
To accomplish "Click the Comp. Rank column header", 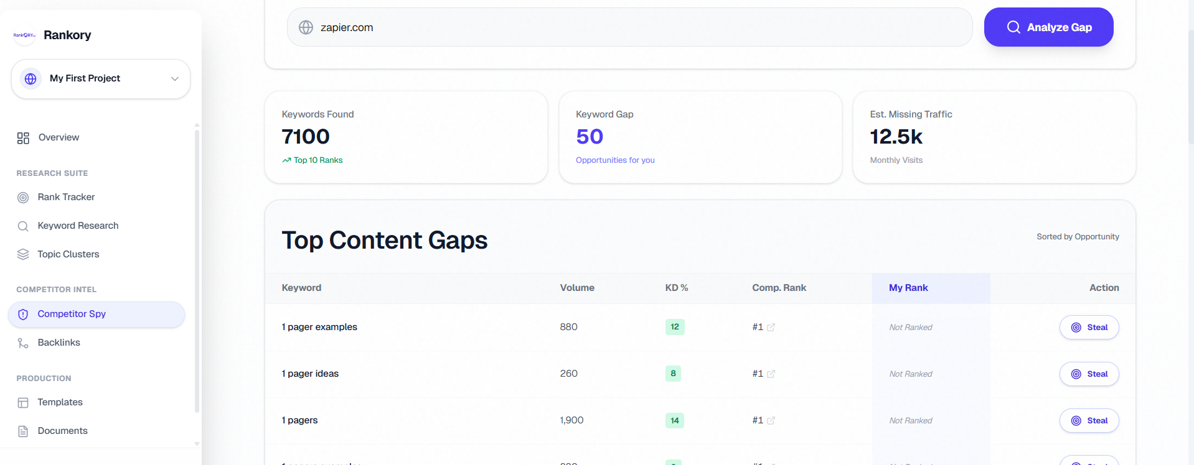I will 779,288.
